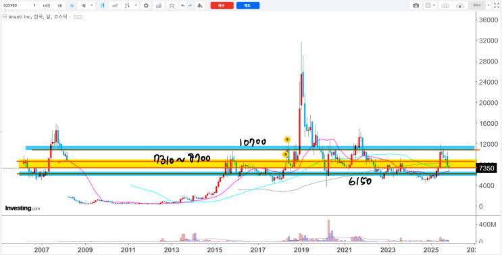Click the 2013 time axis label
The width and height of the screenshot is (502, 255).
(172, 250)
